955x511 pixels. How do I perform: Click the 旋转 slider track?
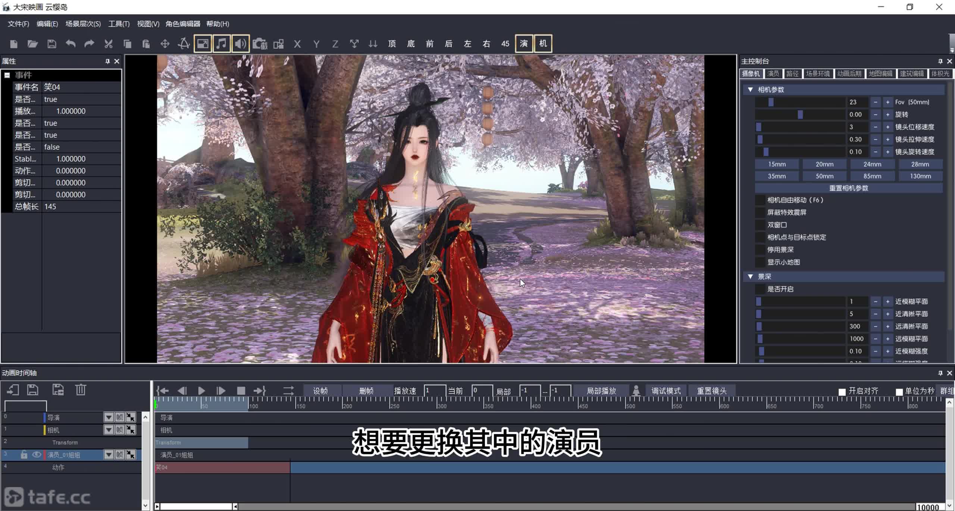coord(800,115)
